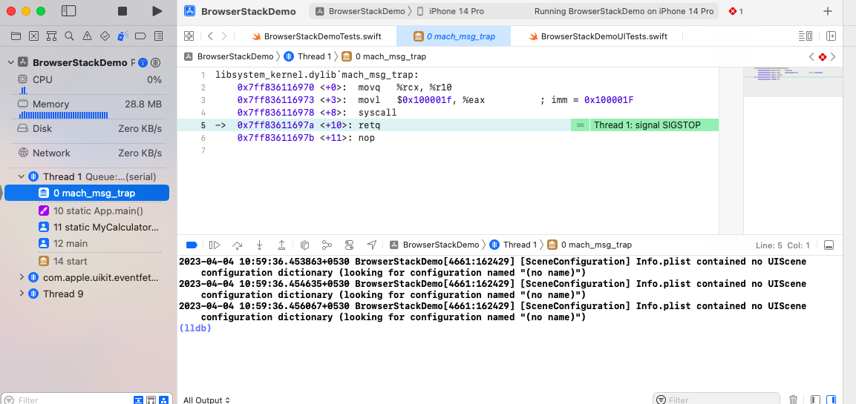This screenshot has width=856, height=404.
Task: Open the Project navigator folder icon
Action: [x=16, y=36]
